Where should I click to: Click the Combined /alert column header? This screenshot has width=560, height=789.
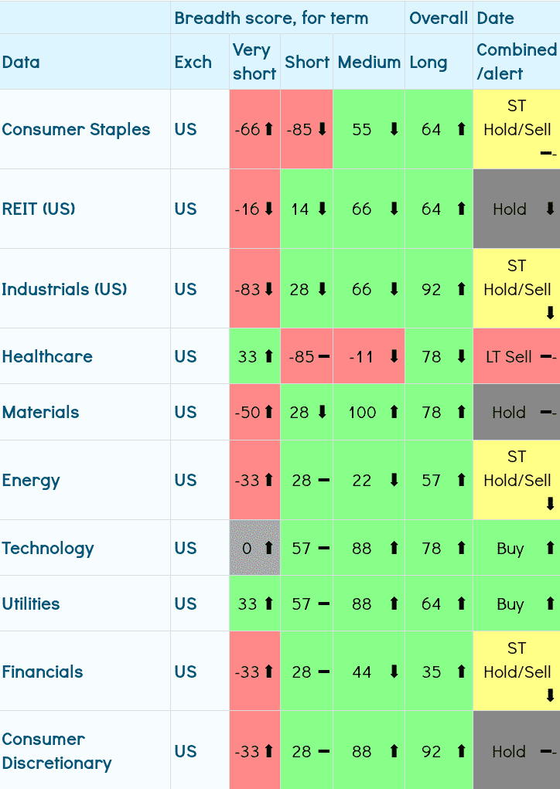pos(516,62)
